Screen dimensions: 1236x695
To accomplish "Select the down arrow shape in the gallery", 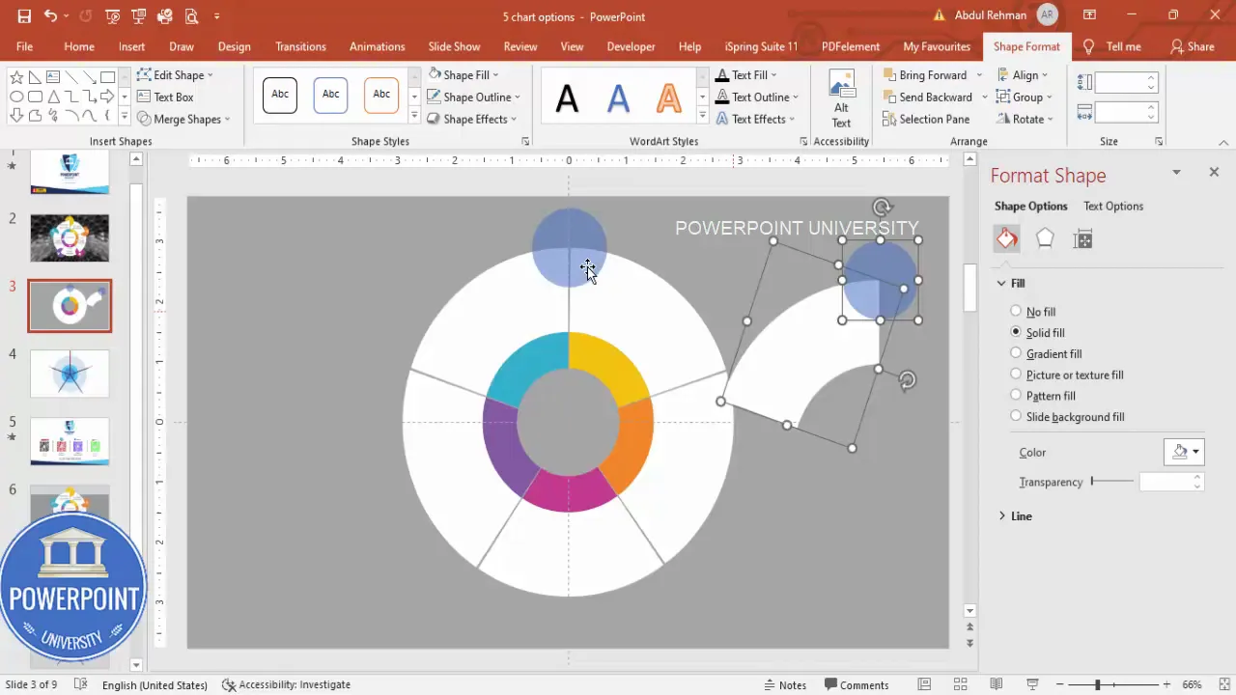I will [x=16, y=116].
